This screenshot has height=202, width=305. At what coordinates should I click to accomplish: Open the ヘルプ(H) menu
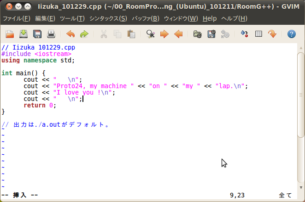point(234,19)
